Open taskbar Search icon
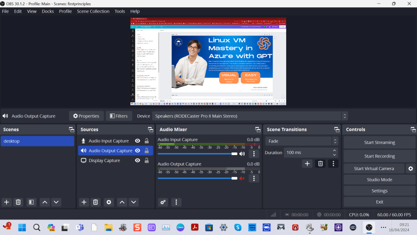 point(37,228)
